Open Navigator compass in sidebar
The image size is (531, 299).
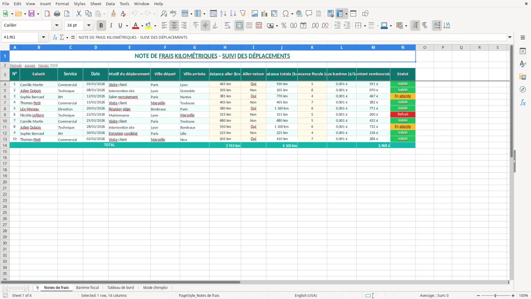523,90
